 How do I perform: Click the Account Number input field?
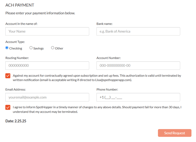pyautogui.click(x=138, y=65)
